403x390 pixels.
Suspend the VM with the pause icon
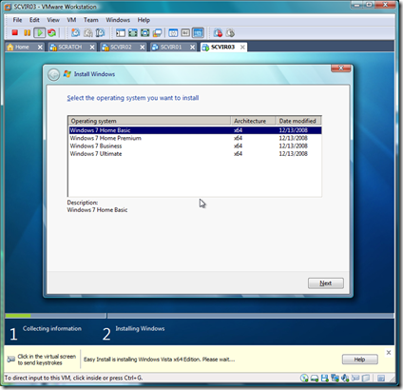(27, 32)
